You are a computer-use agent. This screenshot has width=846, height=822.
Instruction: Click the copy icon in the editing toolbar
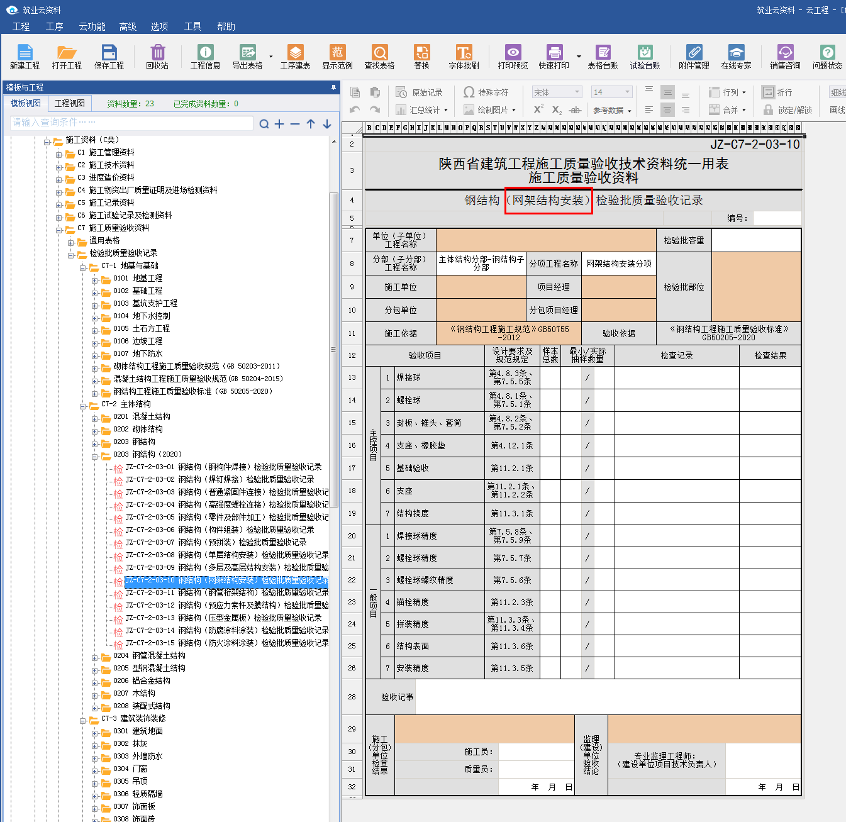tap(355, 92)
